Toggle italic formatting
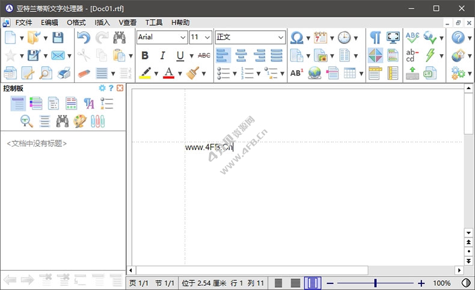Screen dimensions: 475x290 coord(163,55)
